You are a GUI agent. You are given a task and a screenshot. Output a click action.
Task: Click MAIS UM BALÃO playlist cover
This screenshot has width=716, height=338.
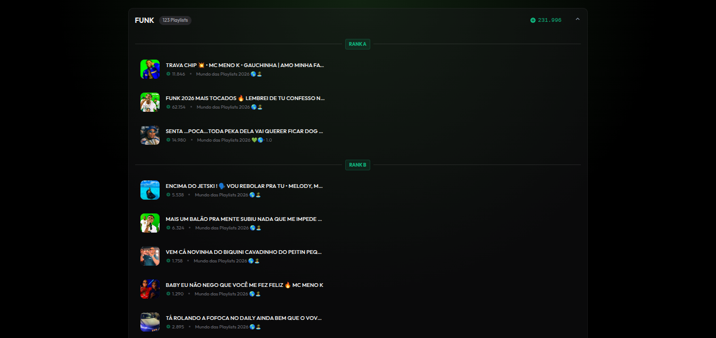coord(150,223)
